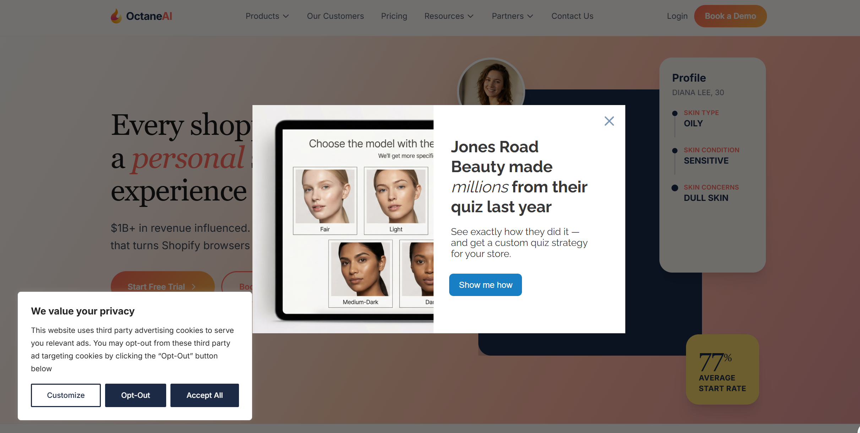This screenshot has height=433, width=860.
Task: Click Customize in the privacy banner
Action: pos(66,395)
